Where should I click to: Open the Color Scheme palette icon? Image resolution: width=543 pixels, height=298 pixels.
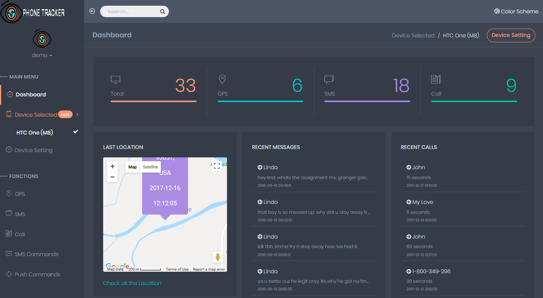497,11
